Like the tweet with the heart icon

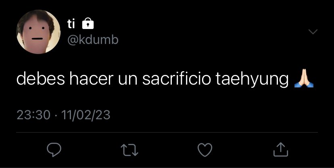205,150
